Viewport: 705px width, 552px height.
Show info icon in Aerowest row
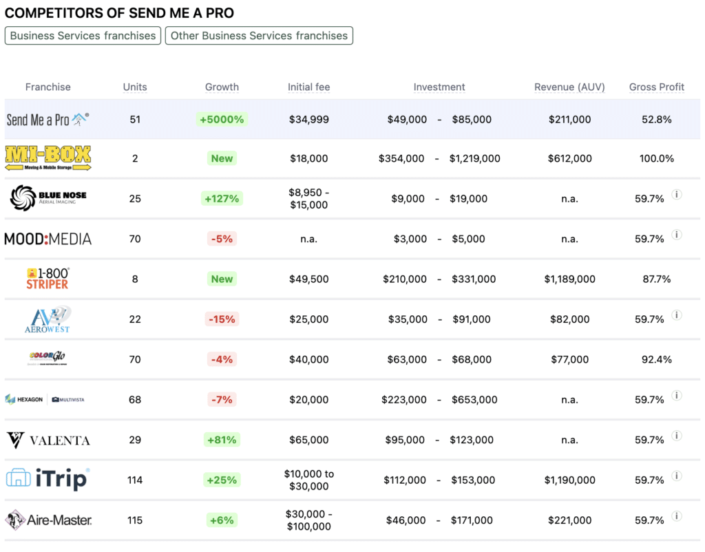pyautogui.click(x=677, y=315)
